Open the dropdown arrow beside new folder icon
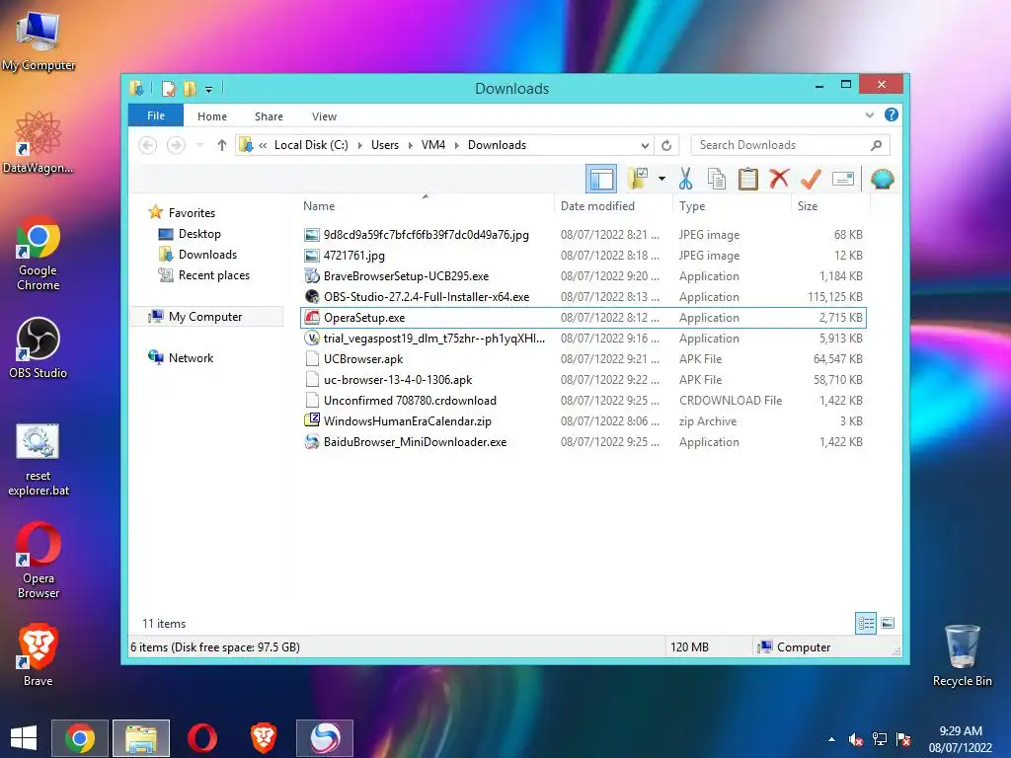The height and width of the screenshot is (758, 1011). 661,179
